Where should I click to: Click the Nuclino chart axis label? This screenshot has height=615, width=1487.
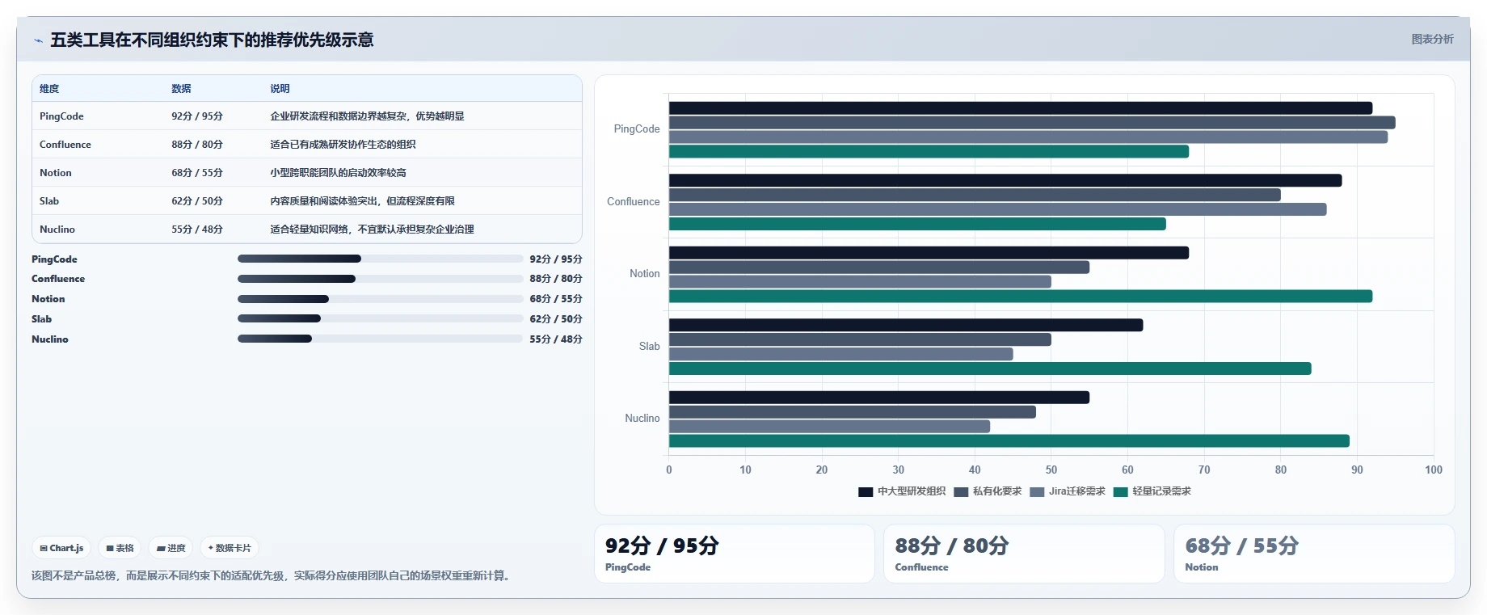pyautogui.click(x=642, y=419)
